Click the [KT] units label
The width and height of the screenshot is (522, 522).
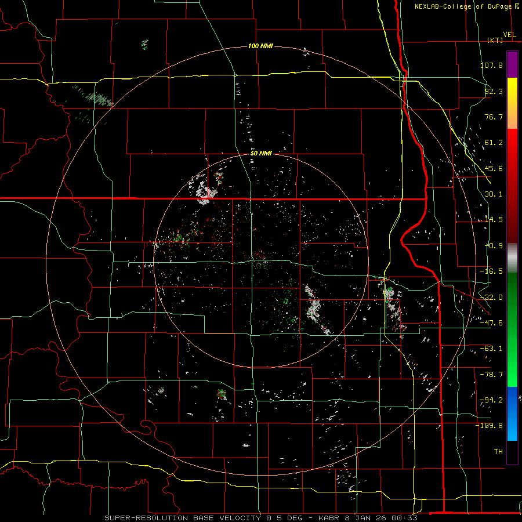(495, 40)
